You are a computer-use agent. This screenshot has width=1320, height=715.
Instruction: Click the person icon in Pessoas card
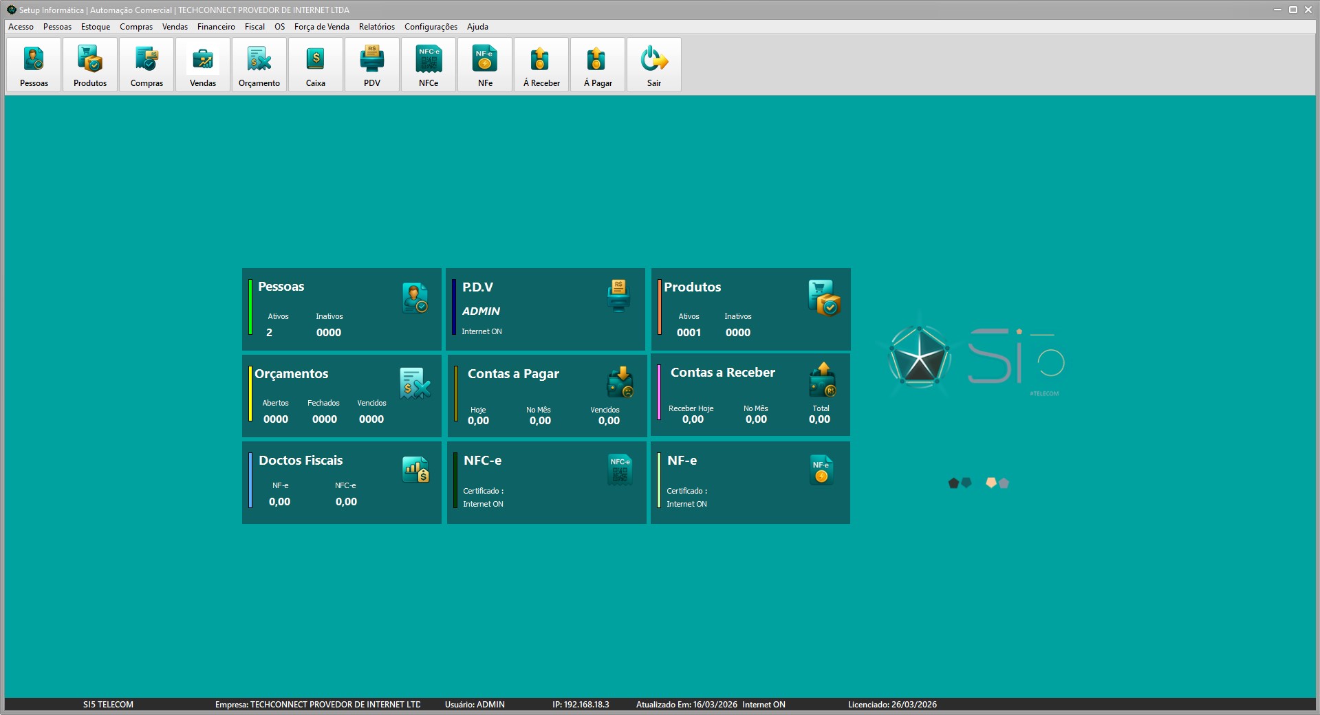click(415, 298)
